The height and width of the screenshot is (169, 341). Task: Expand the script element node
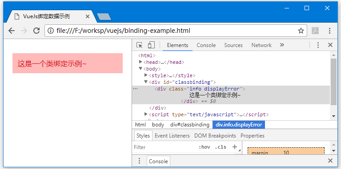[146, 114]
